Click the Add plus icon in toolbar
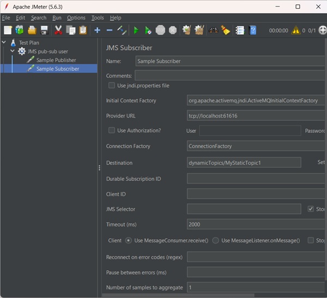This screenshot has height=298, width=327. click(x=97, y=30)
